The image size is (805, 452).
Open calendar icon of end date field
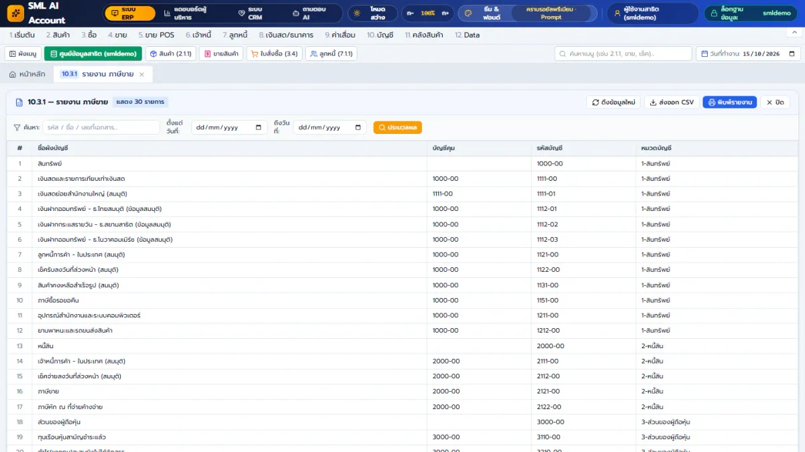pyautogui.click(x=358, y=127)
